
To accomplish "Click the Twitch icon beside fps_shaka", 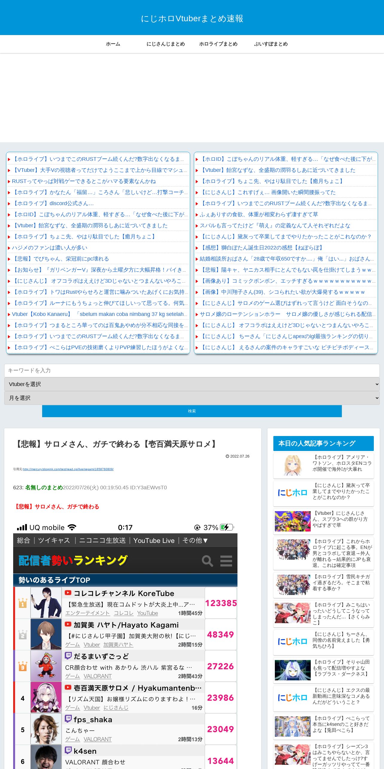I will [68, 719].
